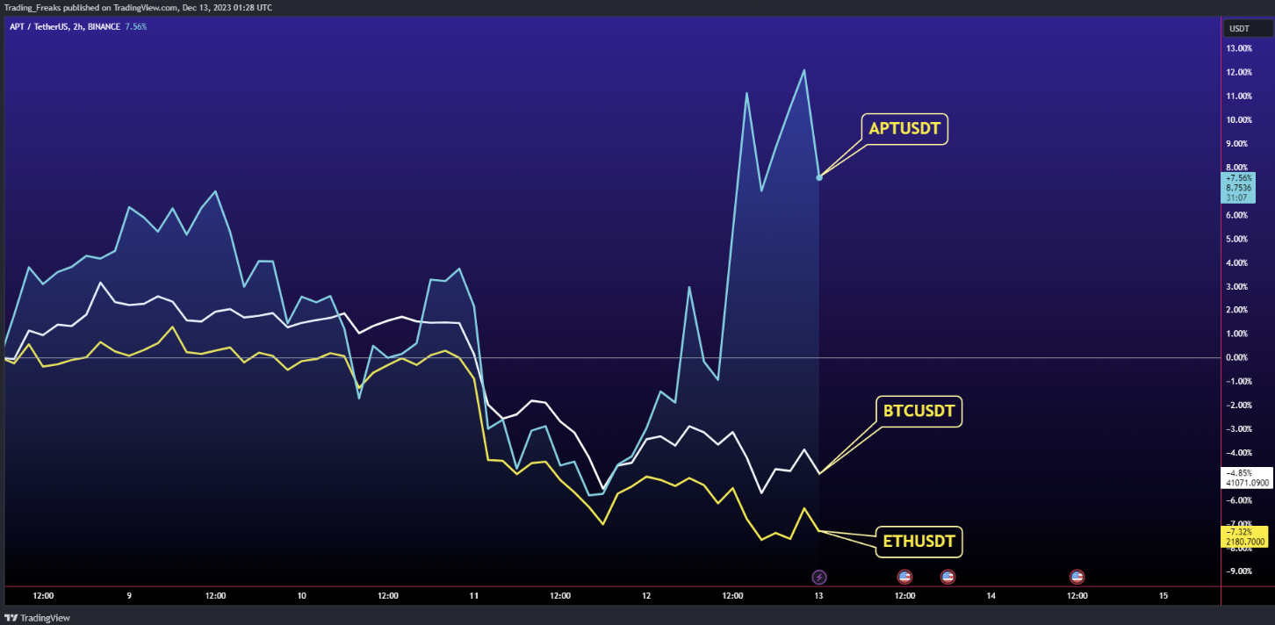Click the TradingView logo at bottom left
This screenshot has height=625, width=1275.
pyautogui.click(x=37, y=617)
